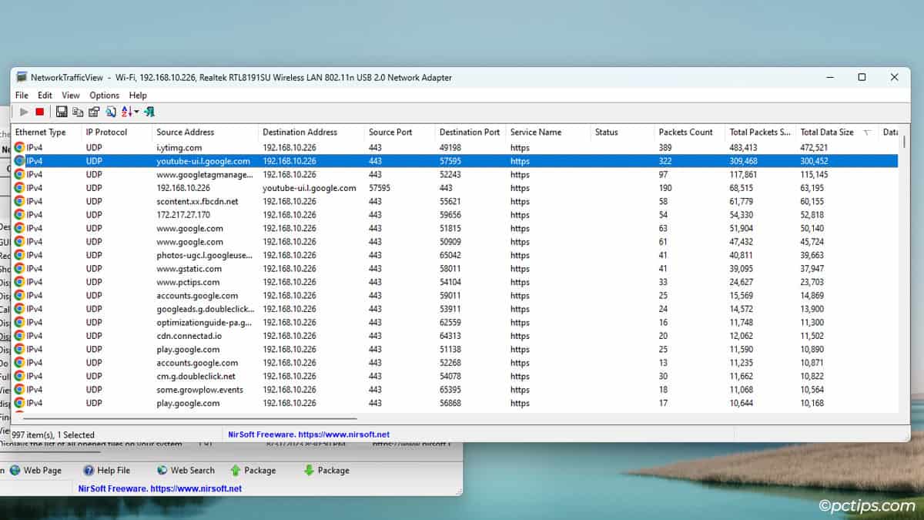Click the A-Z sort toolbar icon
This screenshot has height=520, width=924.
click(127, 112)
